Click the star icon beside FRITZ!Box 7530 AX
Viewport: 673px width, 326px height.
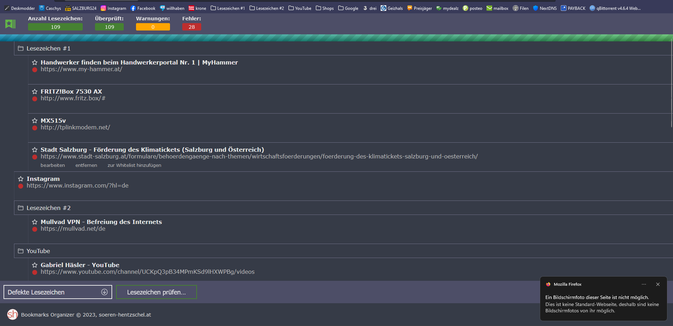(35, 91)
